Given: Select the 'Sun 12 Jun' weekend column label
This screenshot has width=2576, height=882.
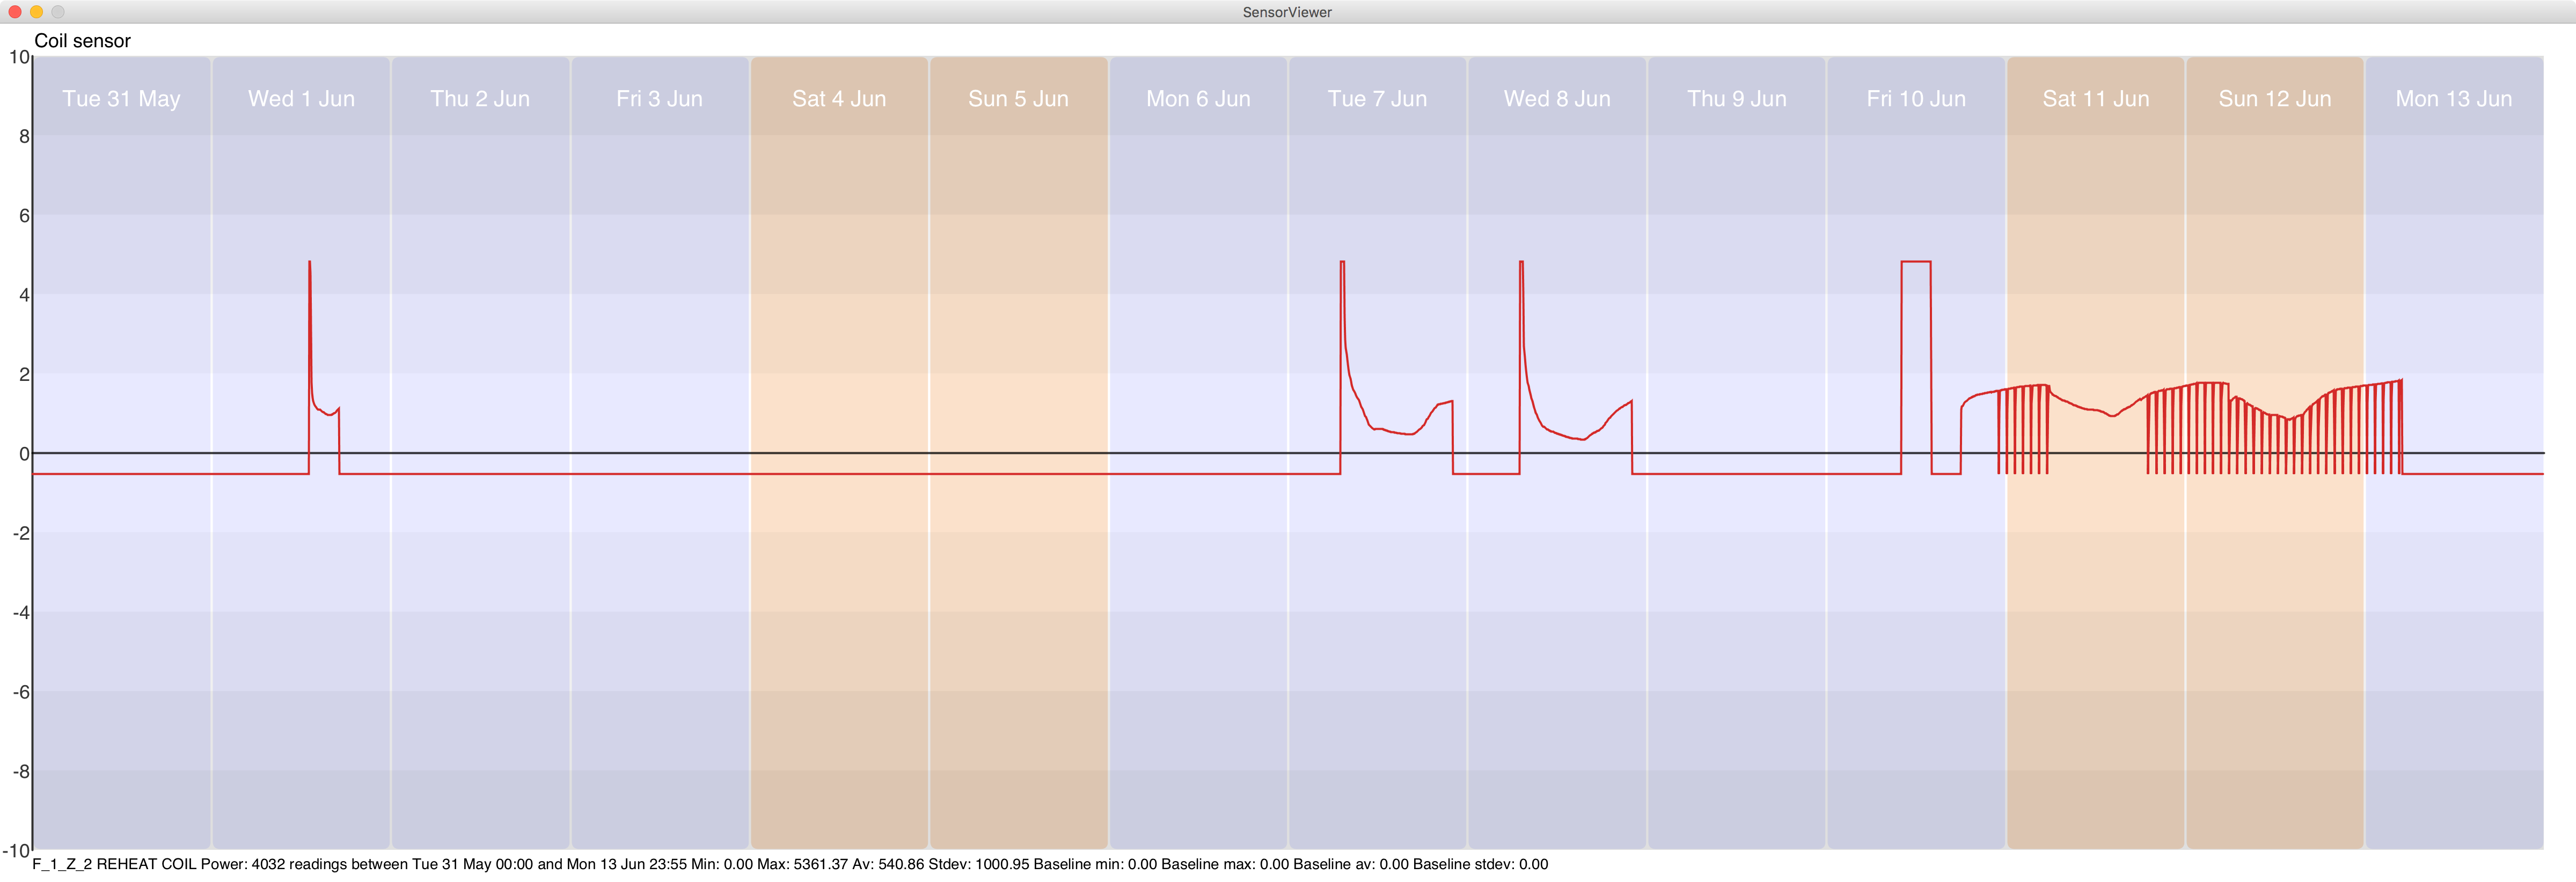Looking at the screenshot, I should click(x=2275, y=99).
